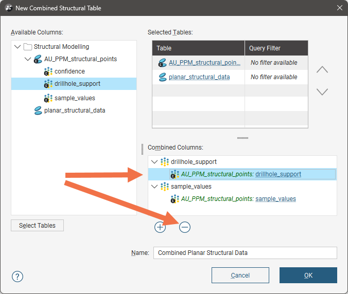Cancel the new combined table dialog
This screenshot has height=294, width=348.
click(x=240, y=275)
